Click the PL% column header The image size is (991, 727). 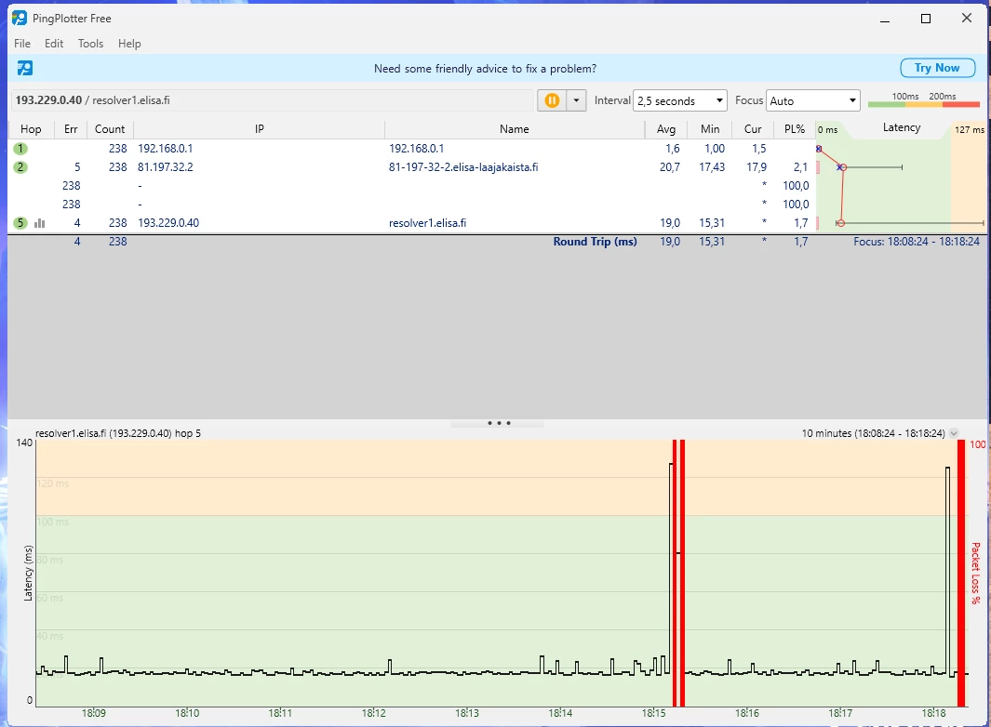tap(794, 129)
